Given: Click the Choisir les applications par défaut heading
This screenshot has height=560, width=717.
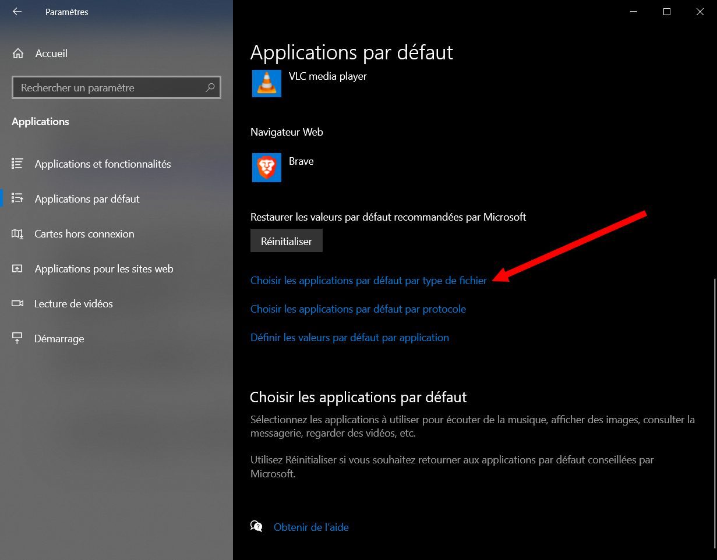Looking at the screenshot, I should tap(358, 398).
